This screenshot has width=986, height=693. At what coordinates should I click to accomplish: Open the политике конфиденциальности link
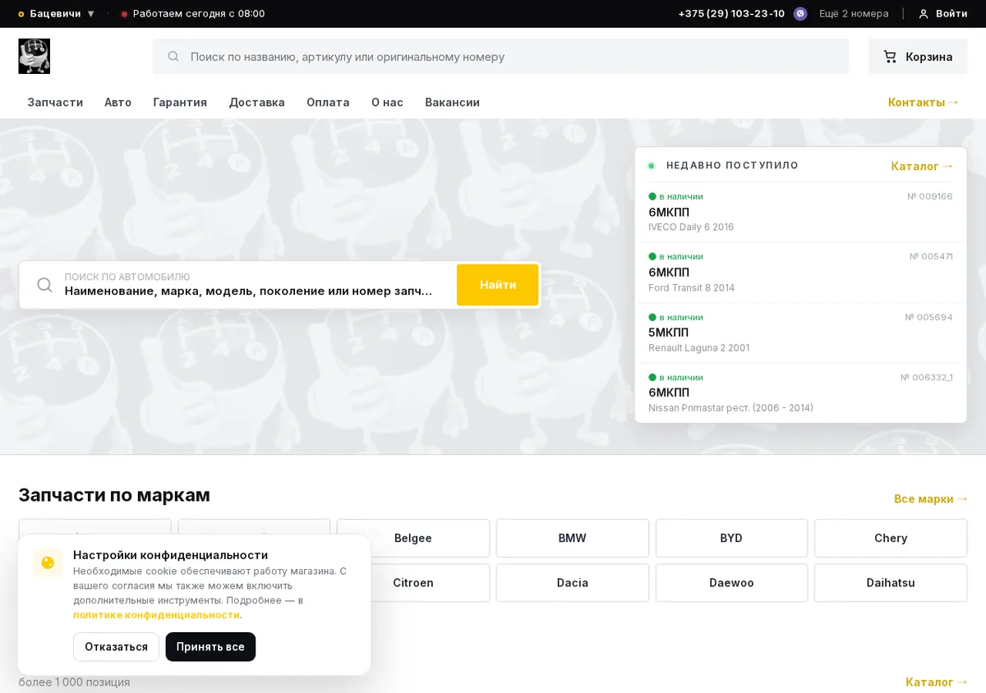[x=156, y=615]
